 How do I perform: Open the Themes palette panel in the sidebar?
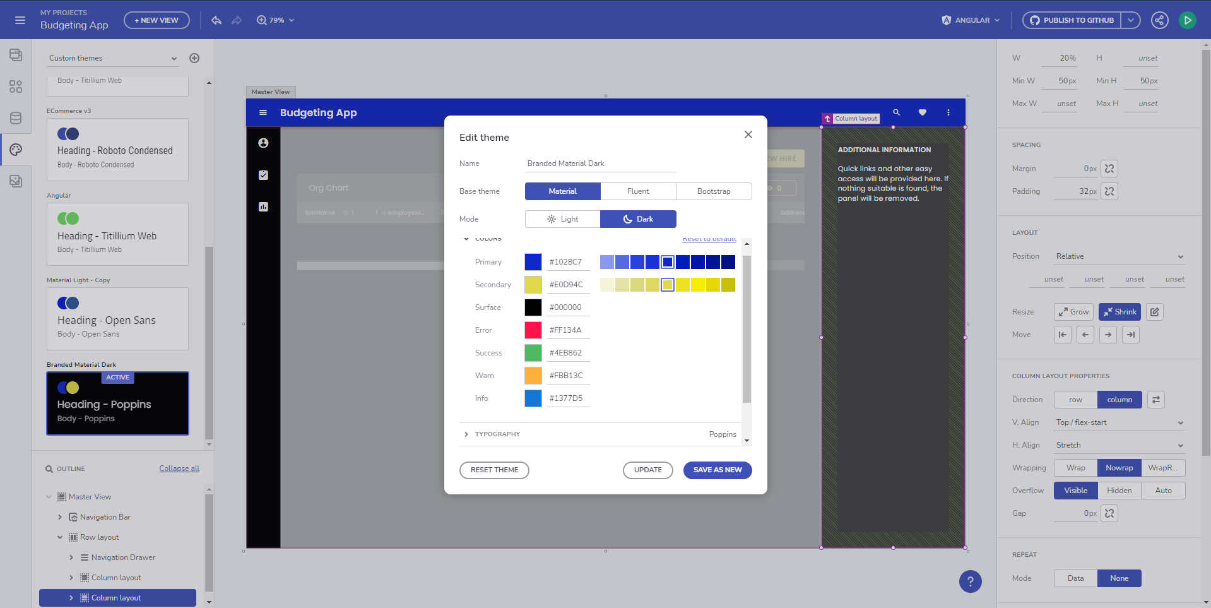tap(15, 150)
